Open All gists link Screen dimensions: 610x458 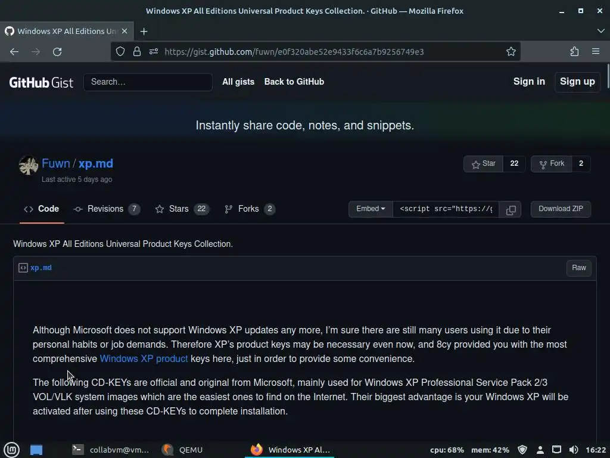(238, 82)
